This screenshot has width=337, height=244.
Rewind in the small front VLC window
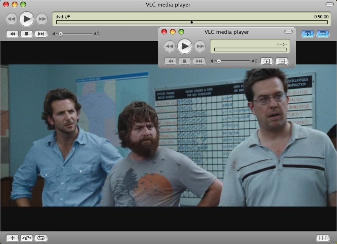[170, 46]
